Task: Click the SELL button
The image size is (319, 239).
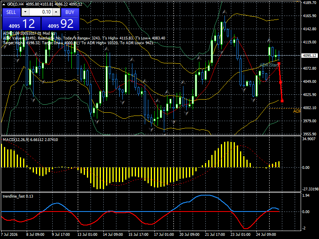Action: click(x=11, y=12)
